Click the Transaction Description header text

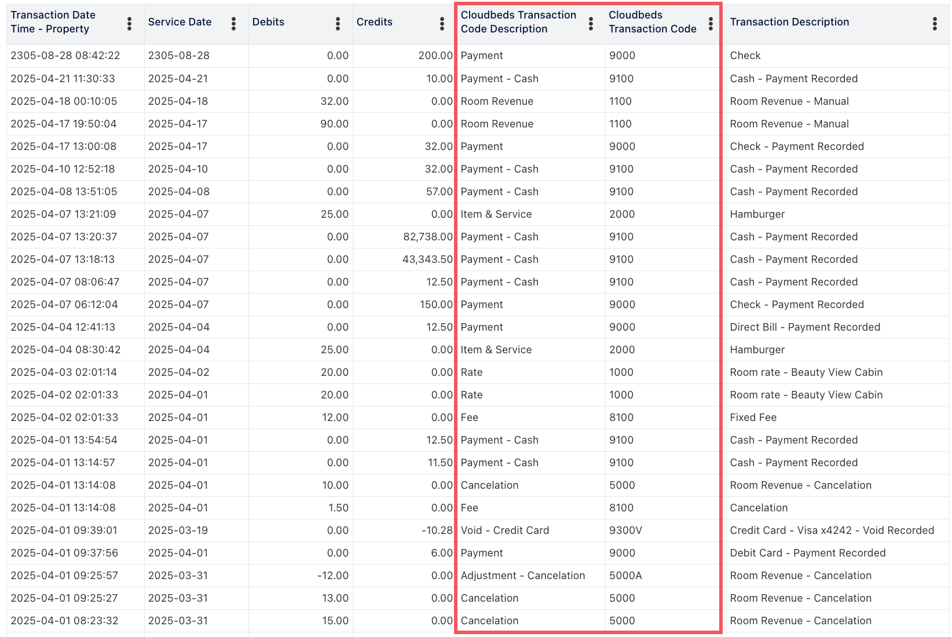pyautogui.click(x=789, y=22)
